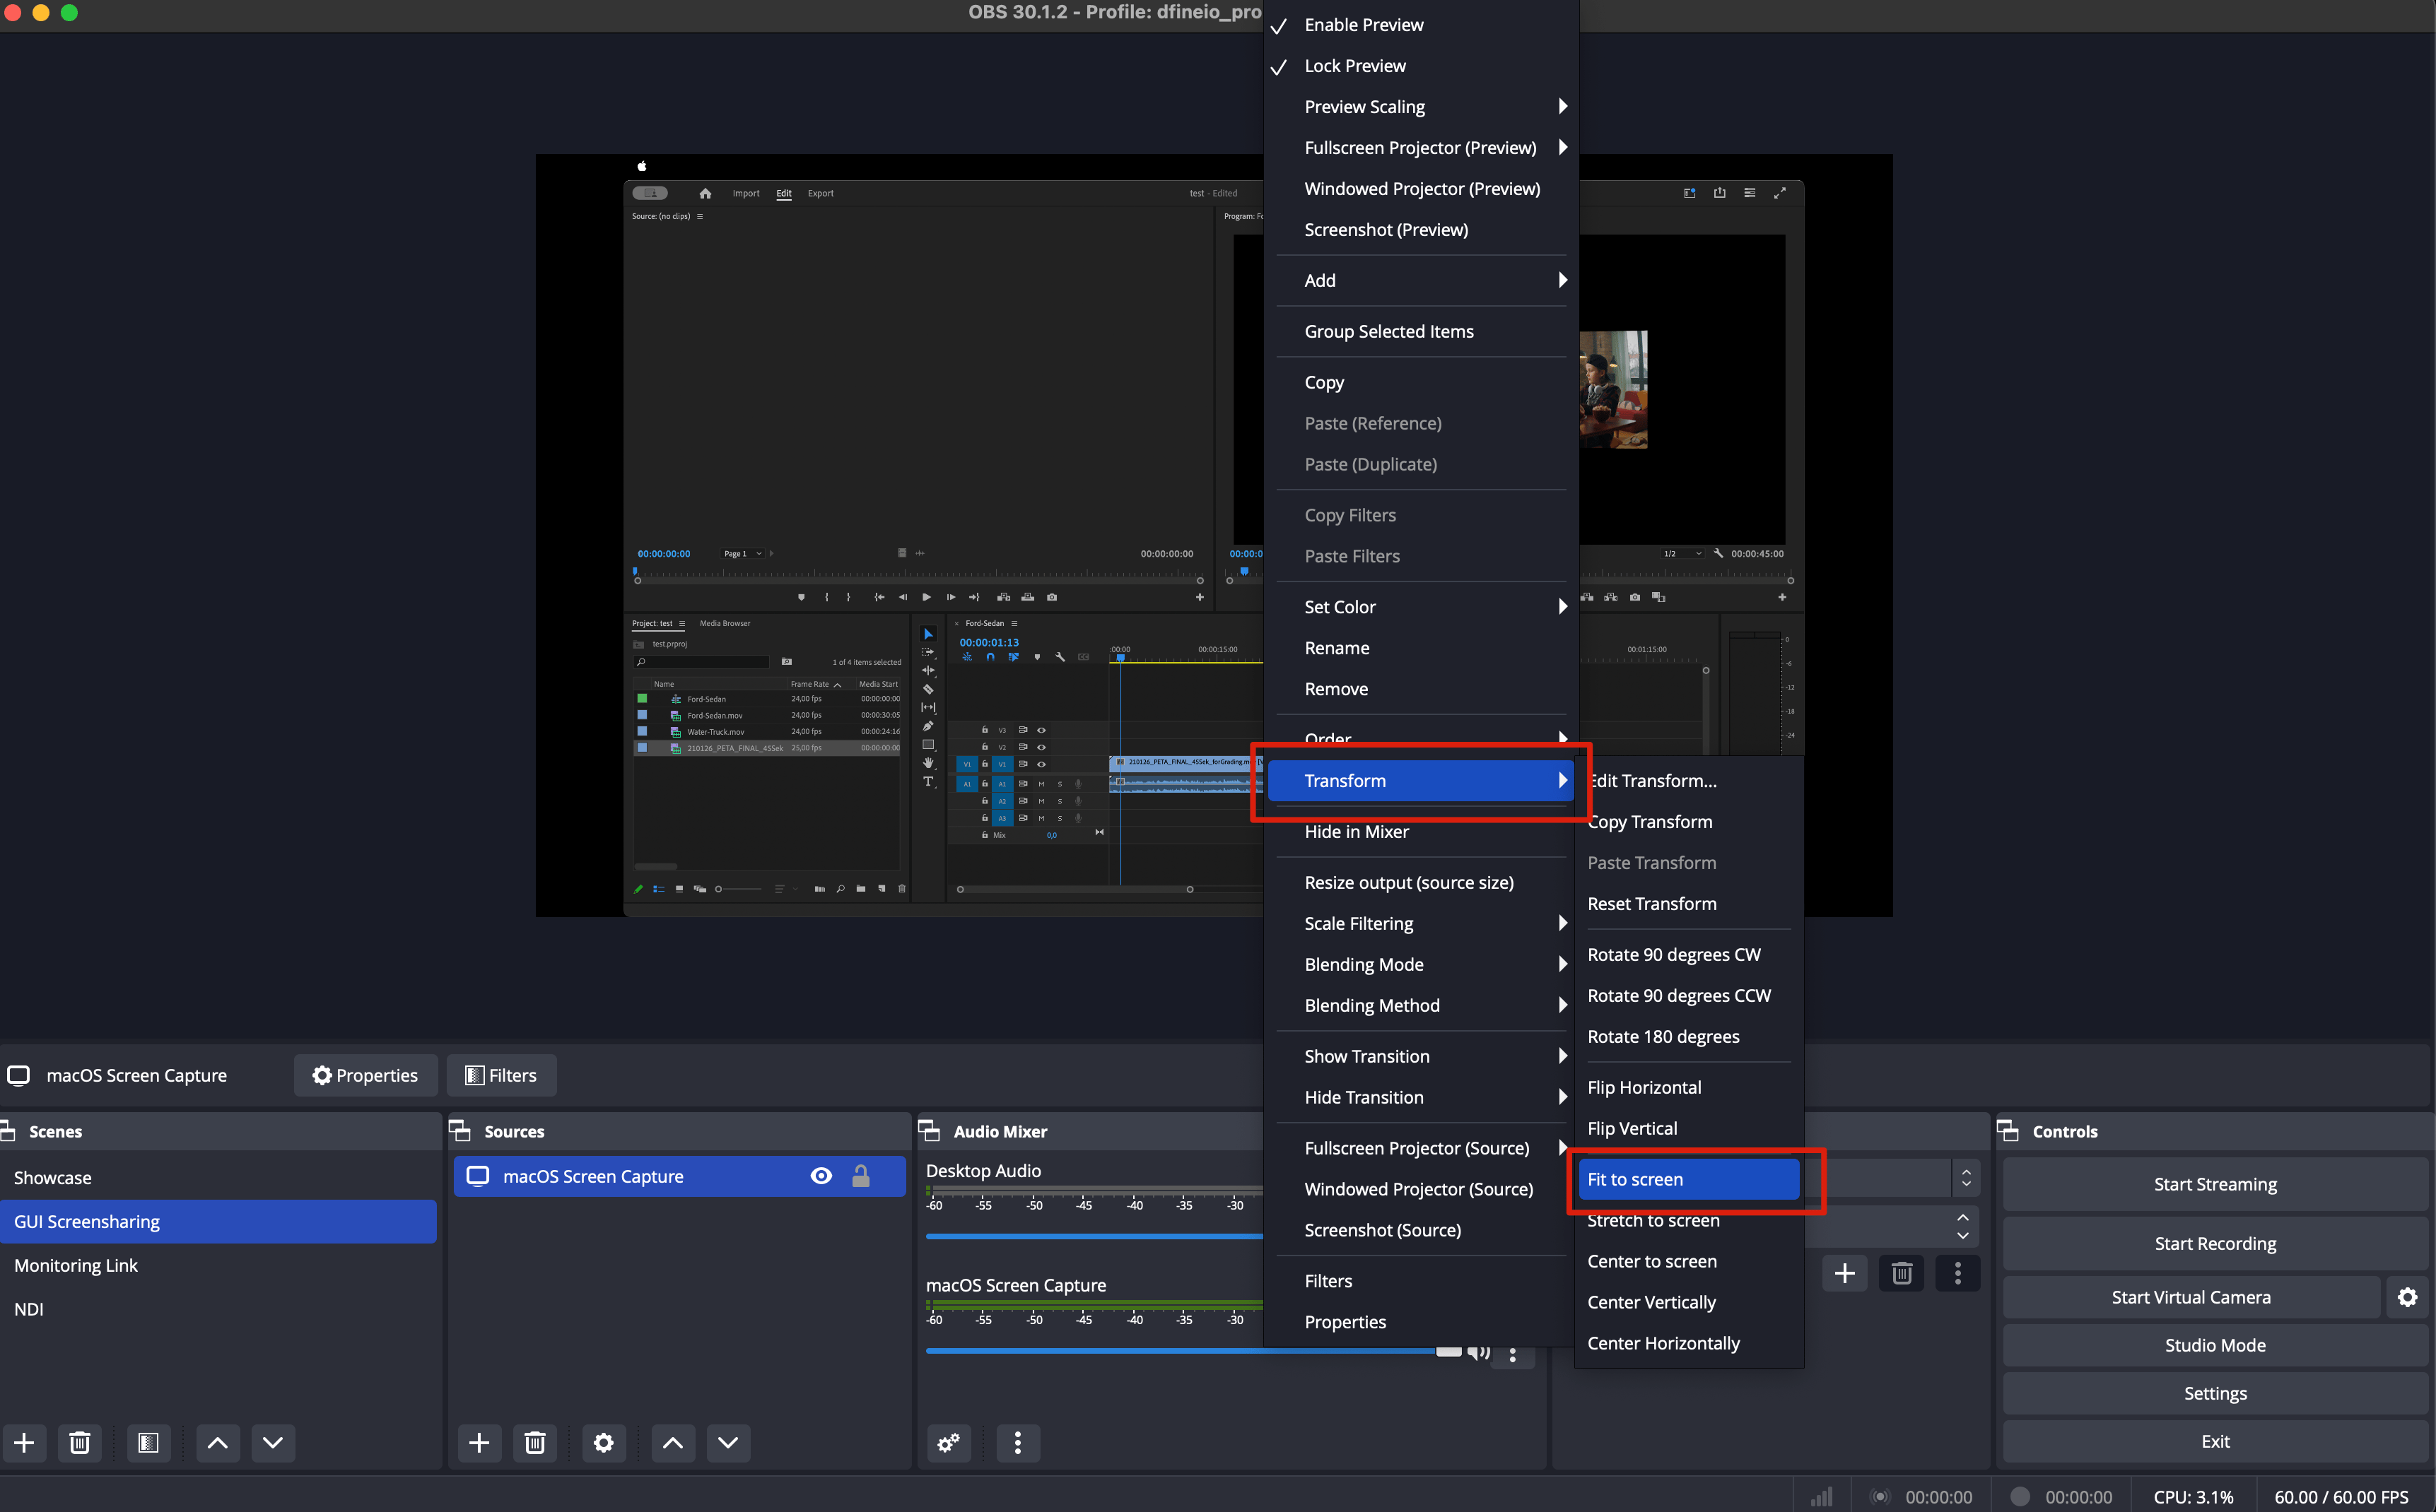
Task: Choose Flip Horizontal
Action: [1689, 1088]
